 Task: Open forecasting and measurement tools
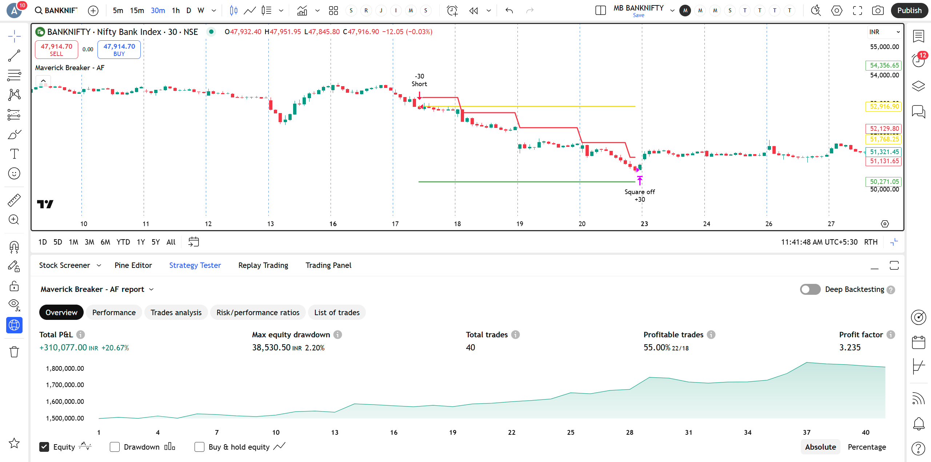tap(14, 115)
